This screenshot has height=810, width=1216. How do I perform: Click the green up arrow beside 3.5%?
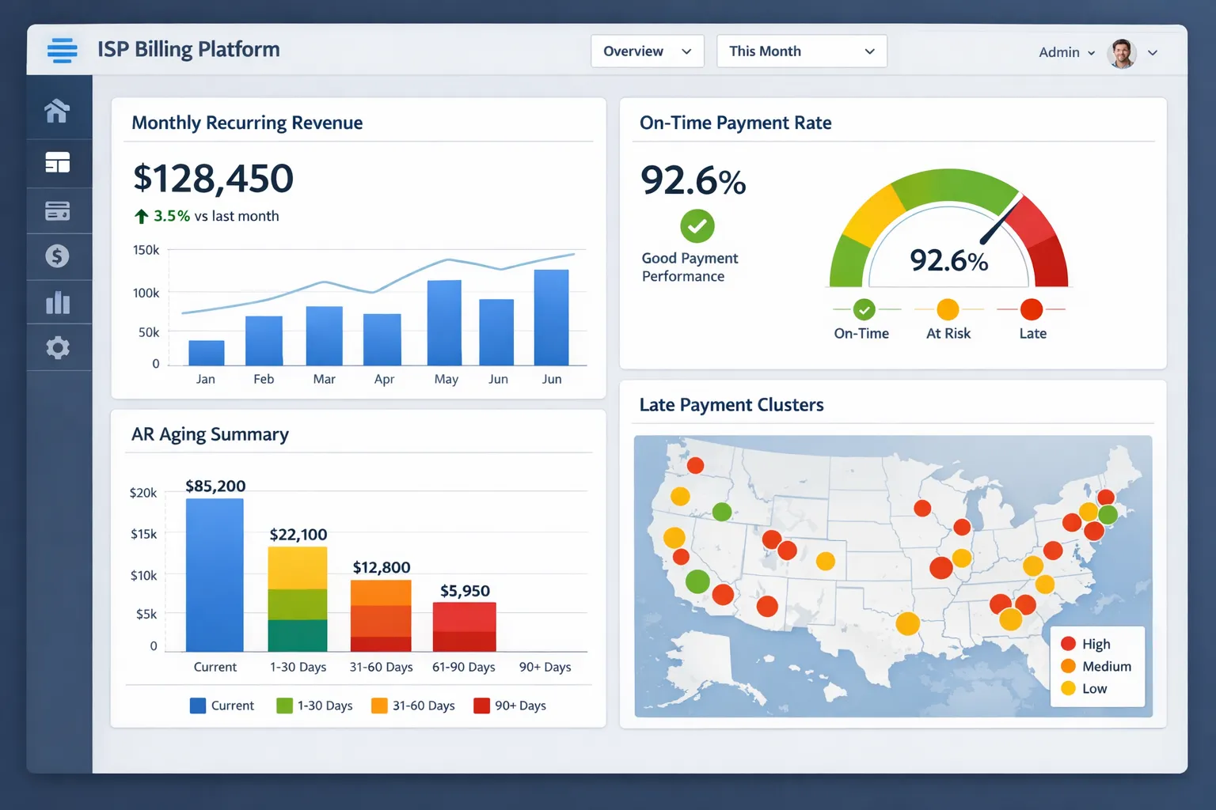tap(141, 216)
